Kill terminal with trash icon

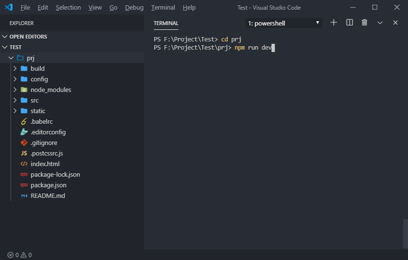point(364,23)
